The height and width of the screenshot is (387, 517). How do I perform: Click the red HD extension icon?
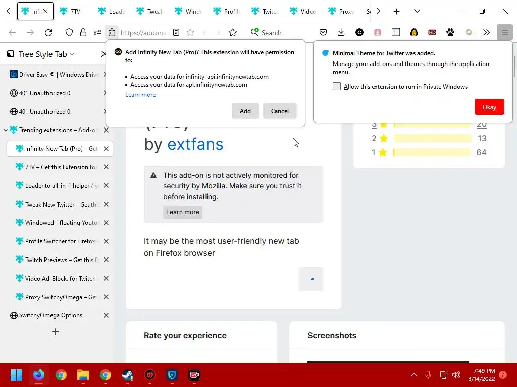click(432, 32)
